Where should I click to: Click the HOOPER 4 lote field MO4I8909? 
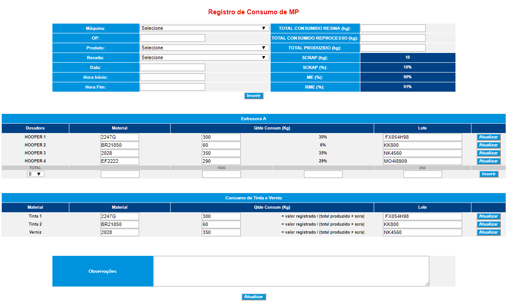(x=422, y=161)
